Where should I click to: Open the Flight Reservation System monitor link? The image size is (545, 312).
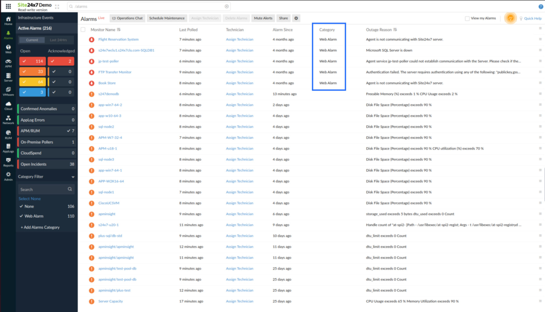118,39
